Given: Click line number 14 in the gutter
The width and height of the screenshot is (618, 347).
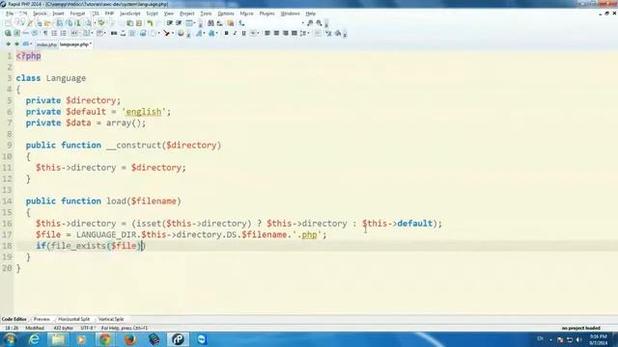Looking at the screenshot, I should [x=7, y=201].
